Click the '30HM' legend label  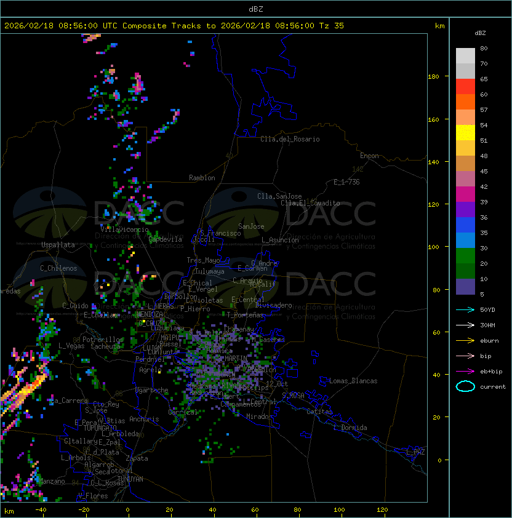pos(487,325)
